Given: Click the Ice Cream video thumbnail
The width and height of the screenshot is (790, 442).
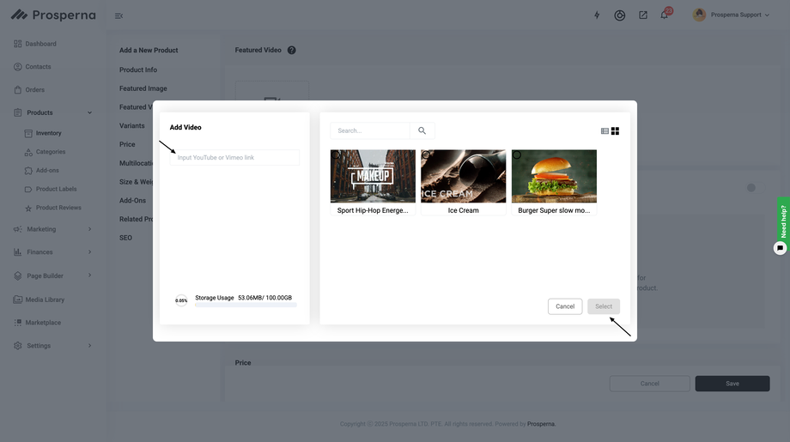Looking at the screenshot, I should click(x=463, y=176).
